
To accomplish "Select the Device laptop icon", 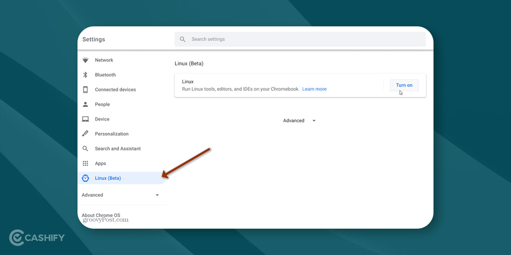I will [85, 119].
